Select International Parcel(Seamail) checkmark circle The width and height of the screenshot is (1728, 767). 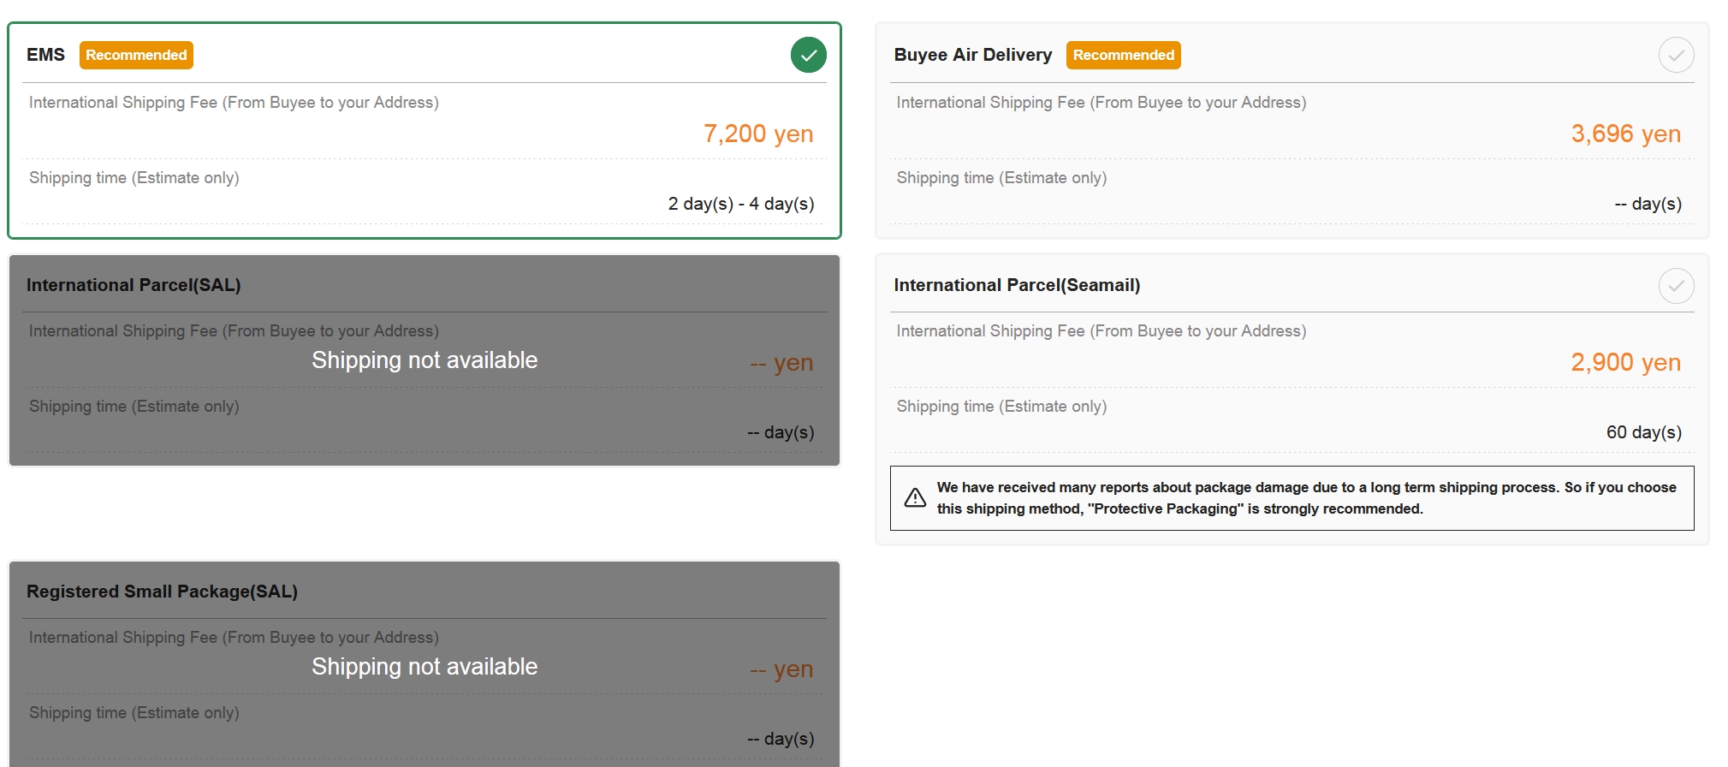coord(1676,285)
